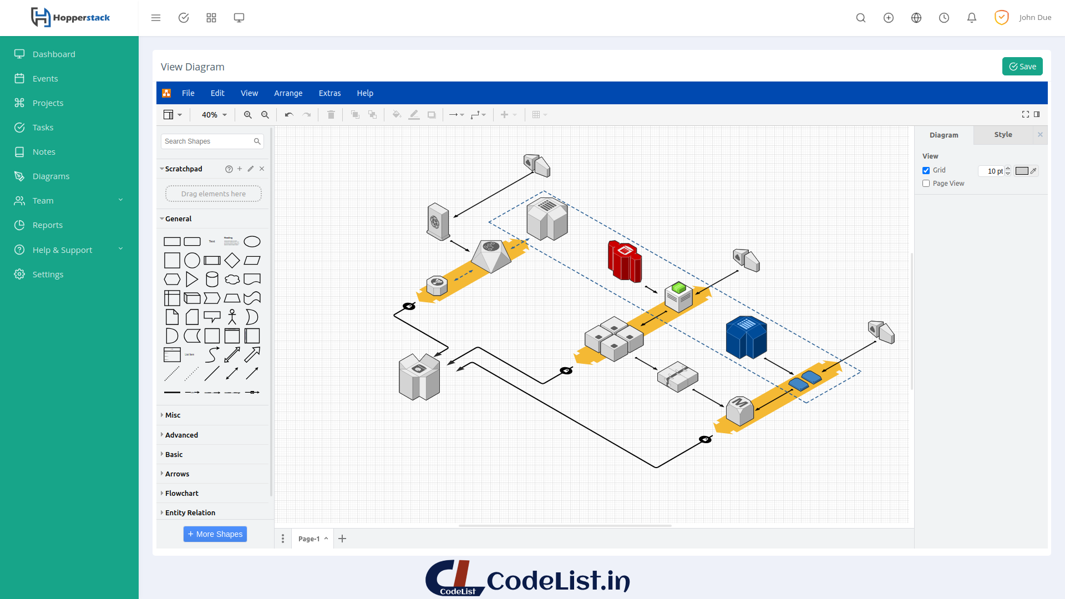Open the Diagram tab panel

click(944, 134)
